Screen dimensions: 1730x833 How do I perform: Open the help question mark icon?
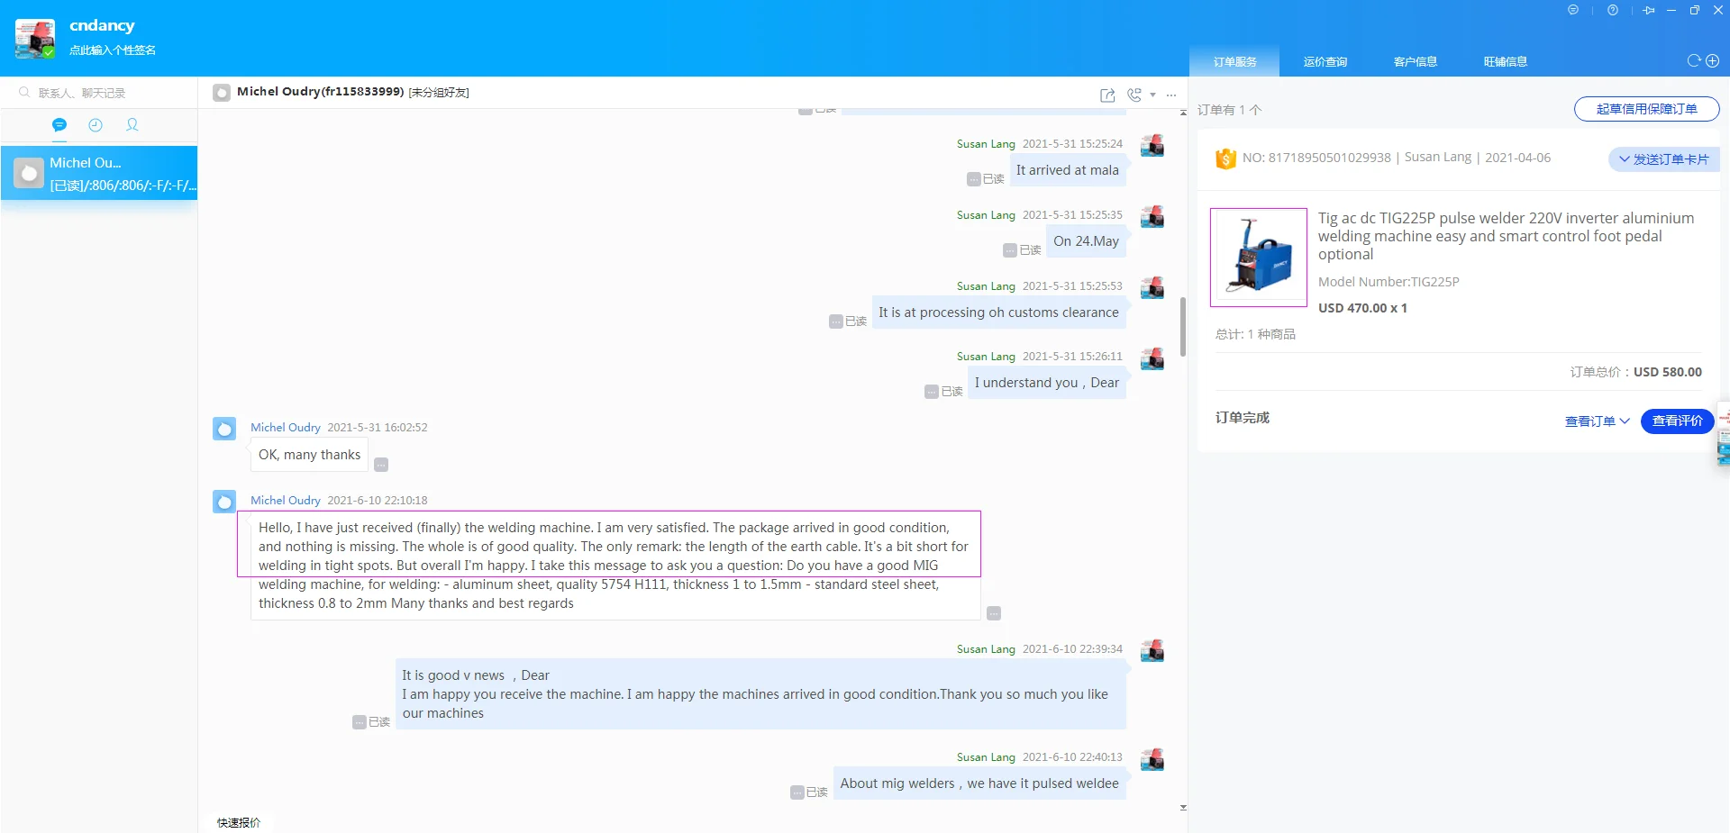(x=1613, y=10)
